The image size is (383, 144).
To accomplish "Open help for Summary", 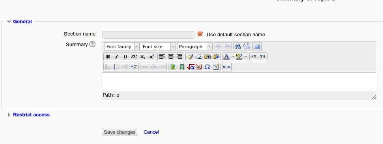I will pos(92,45).
